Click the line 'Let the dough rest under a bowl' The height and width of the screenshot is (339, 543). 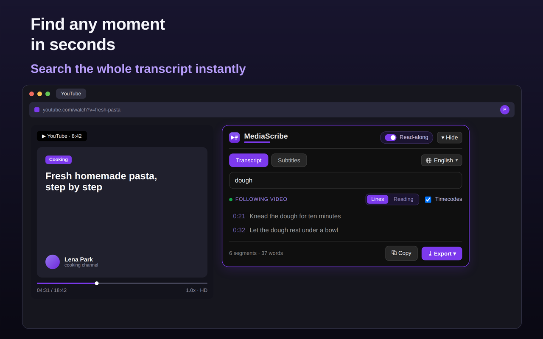tap(294, 230)
